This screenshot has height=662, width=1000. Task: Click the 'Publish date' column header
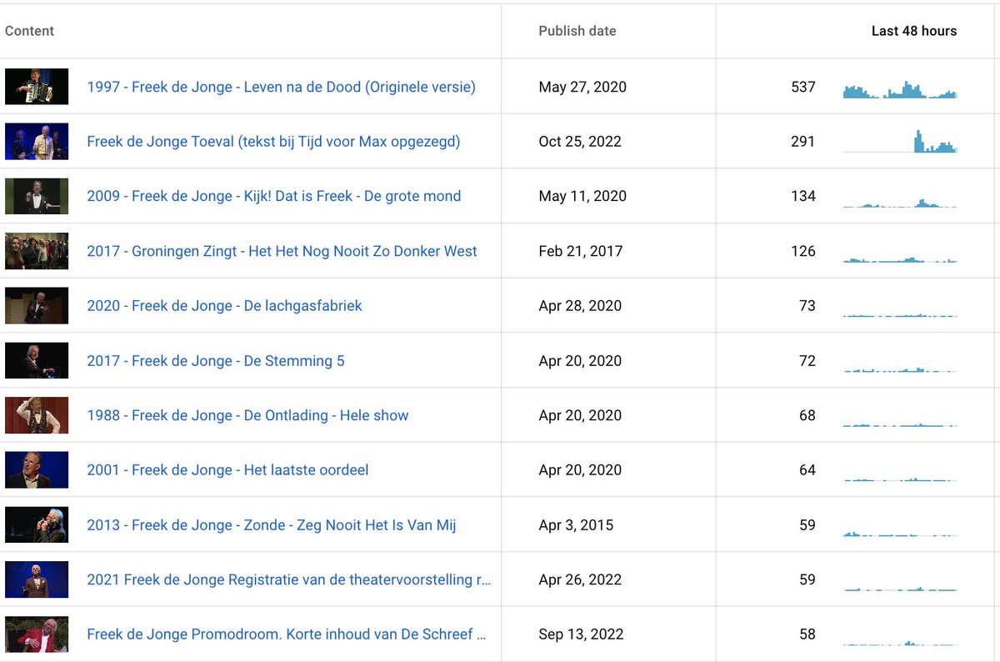click(x=577, y=31)
